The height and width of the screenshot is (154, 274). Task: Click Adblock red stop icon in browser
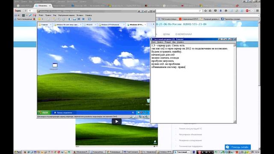point(247,11)
